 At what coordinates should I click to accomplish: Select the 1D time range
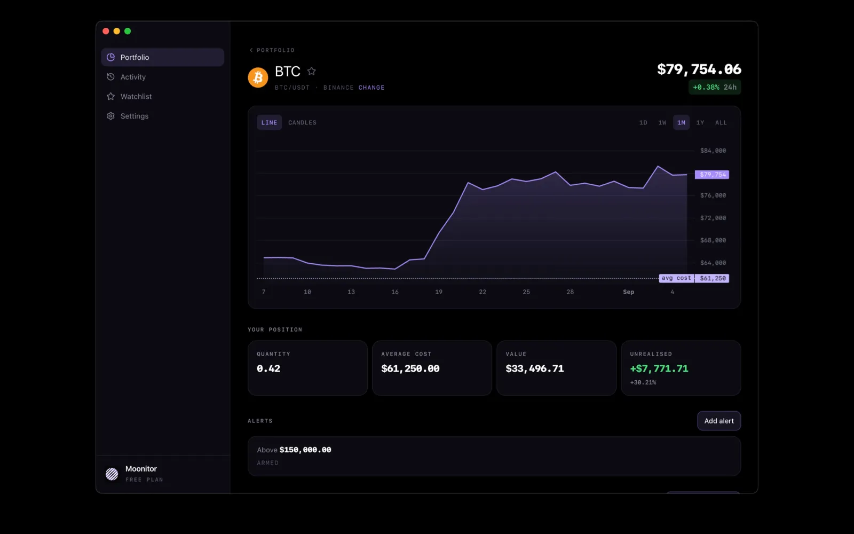coord(643,123)
